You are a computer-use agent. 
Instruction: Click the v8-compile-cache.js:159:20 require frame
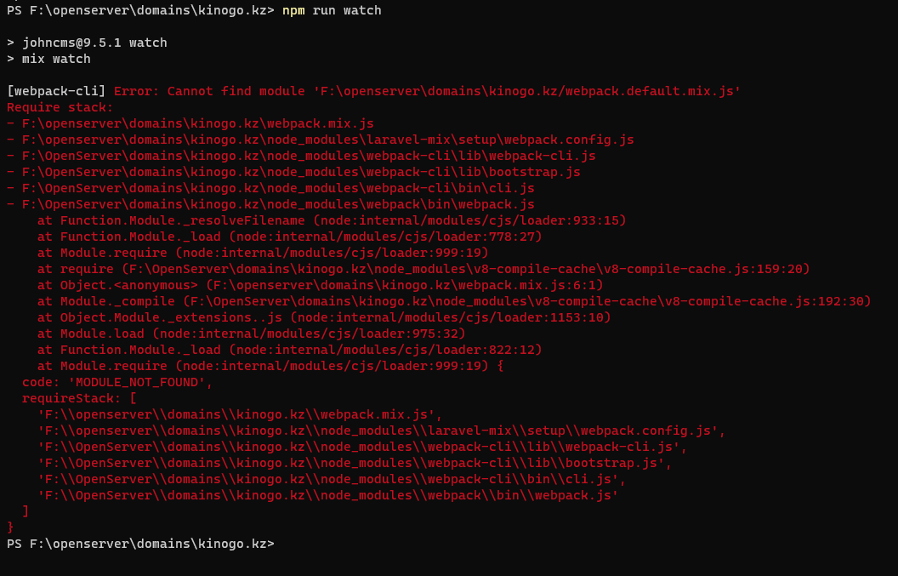[x=423, y=269]
